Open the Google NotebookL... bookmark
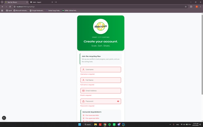203x127 pixels. [37, 11]
